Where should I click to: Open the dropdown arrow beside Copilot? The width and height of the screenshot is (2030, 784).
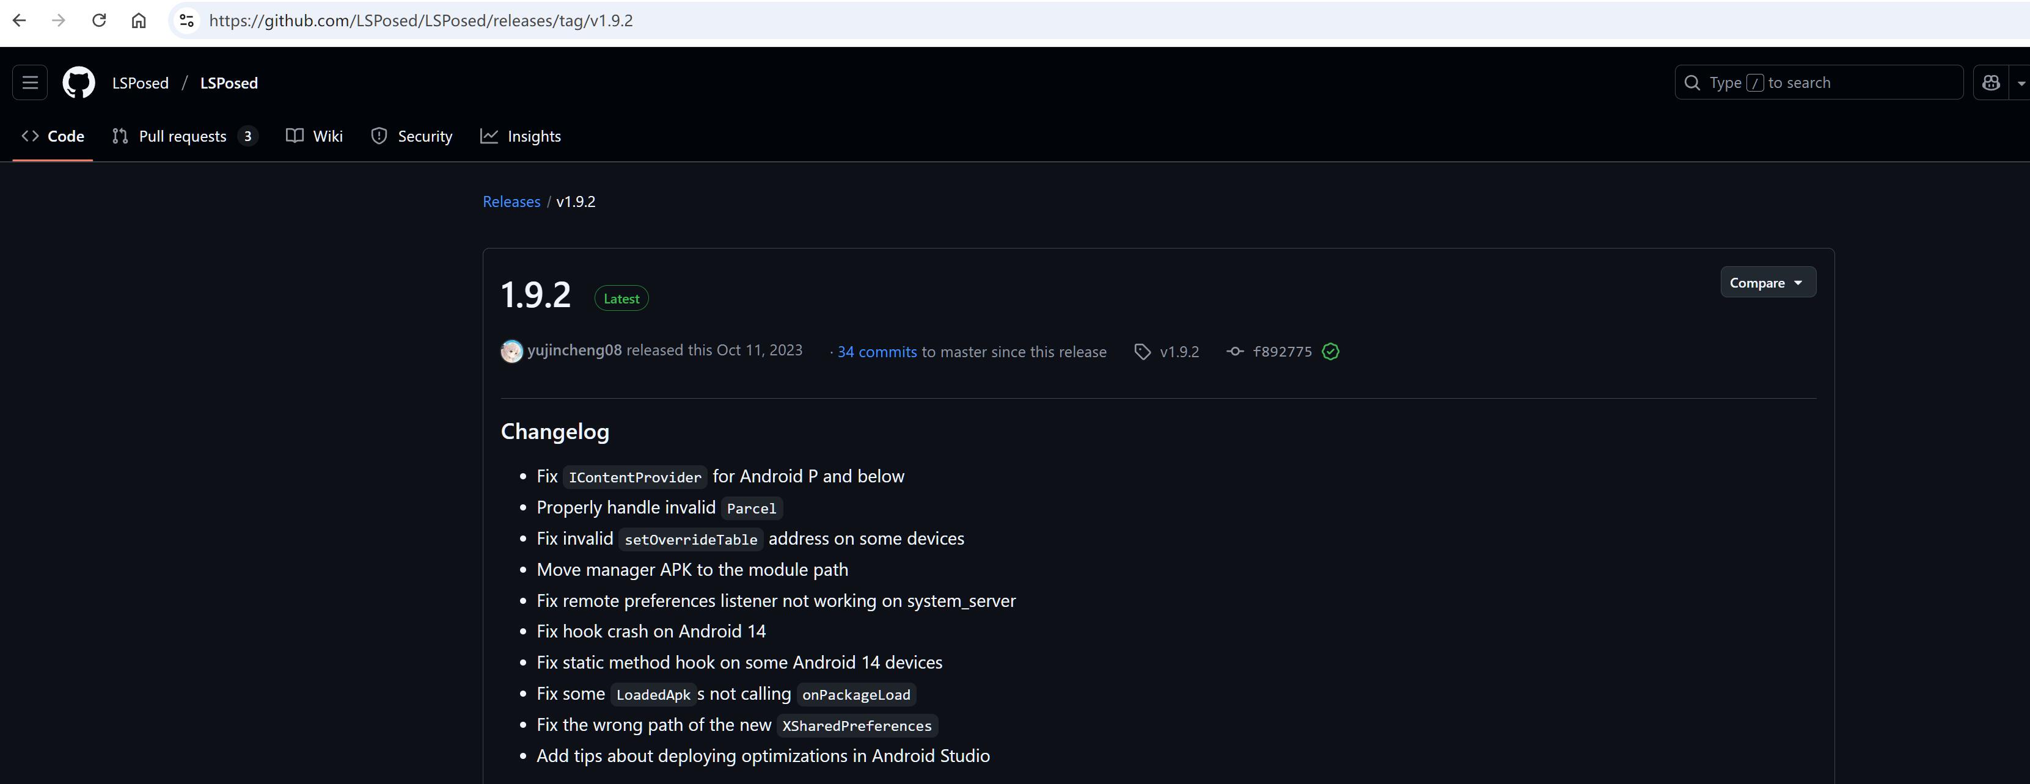pyautogui.click(x=2021, y=82)
